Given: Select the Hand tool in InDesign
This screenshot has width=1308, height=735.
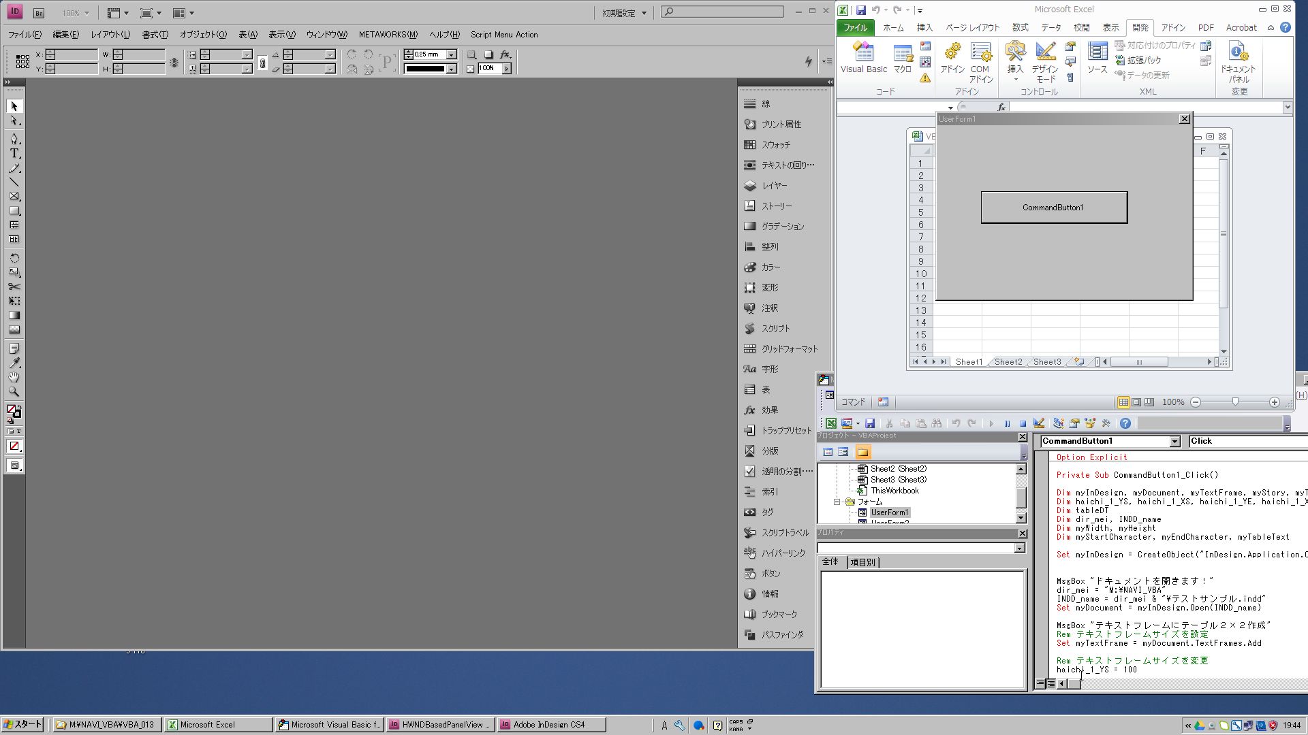Looking at the screenshot, I should (x=14, y=377).
